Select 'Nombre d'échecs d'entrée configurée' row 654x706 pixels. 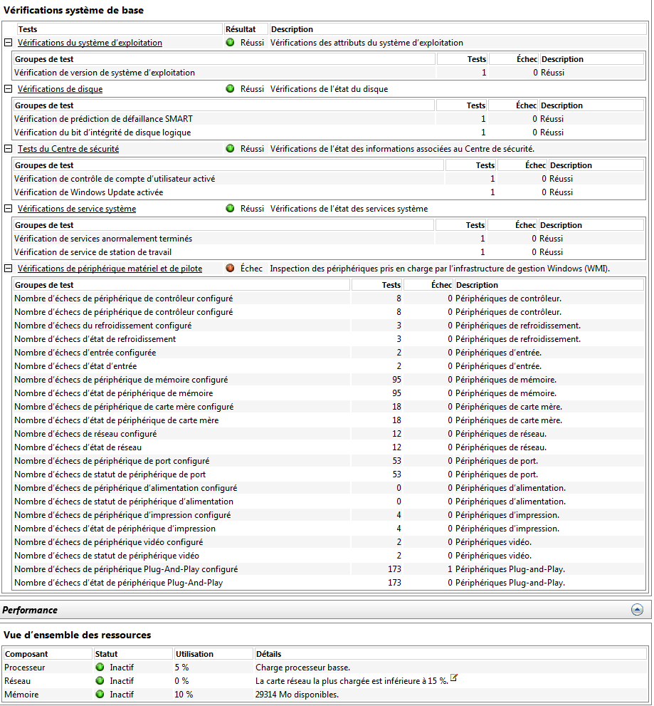[329, 353]
